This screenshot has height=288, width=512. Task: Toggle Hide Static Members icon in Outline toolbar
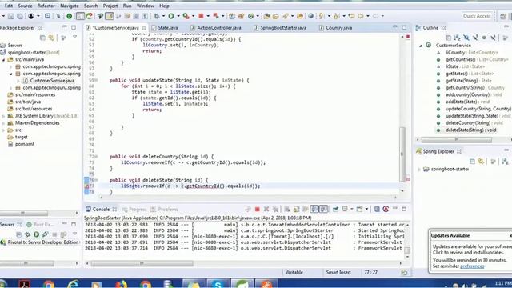[475, 38]
